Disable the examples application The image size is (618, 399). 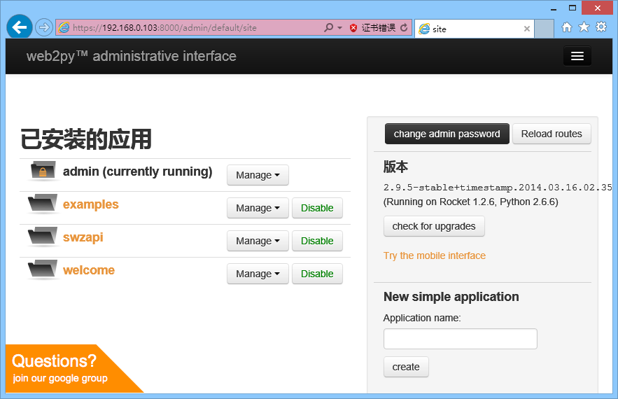pyautogui.click(x=317, y=208)
